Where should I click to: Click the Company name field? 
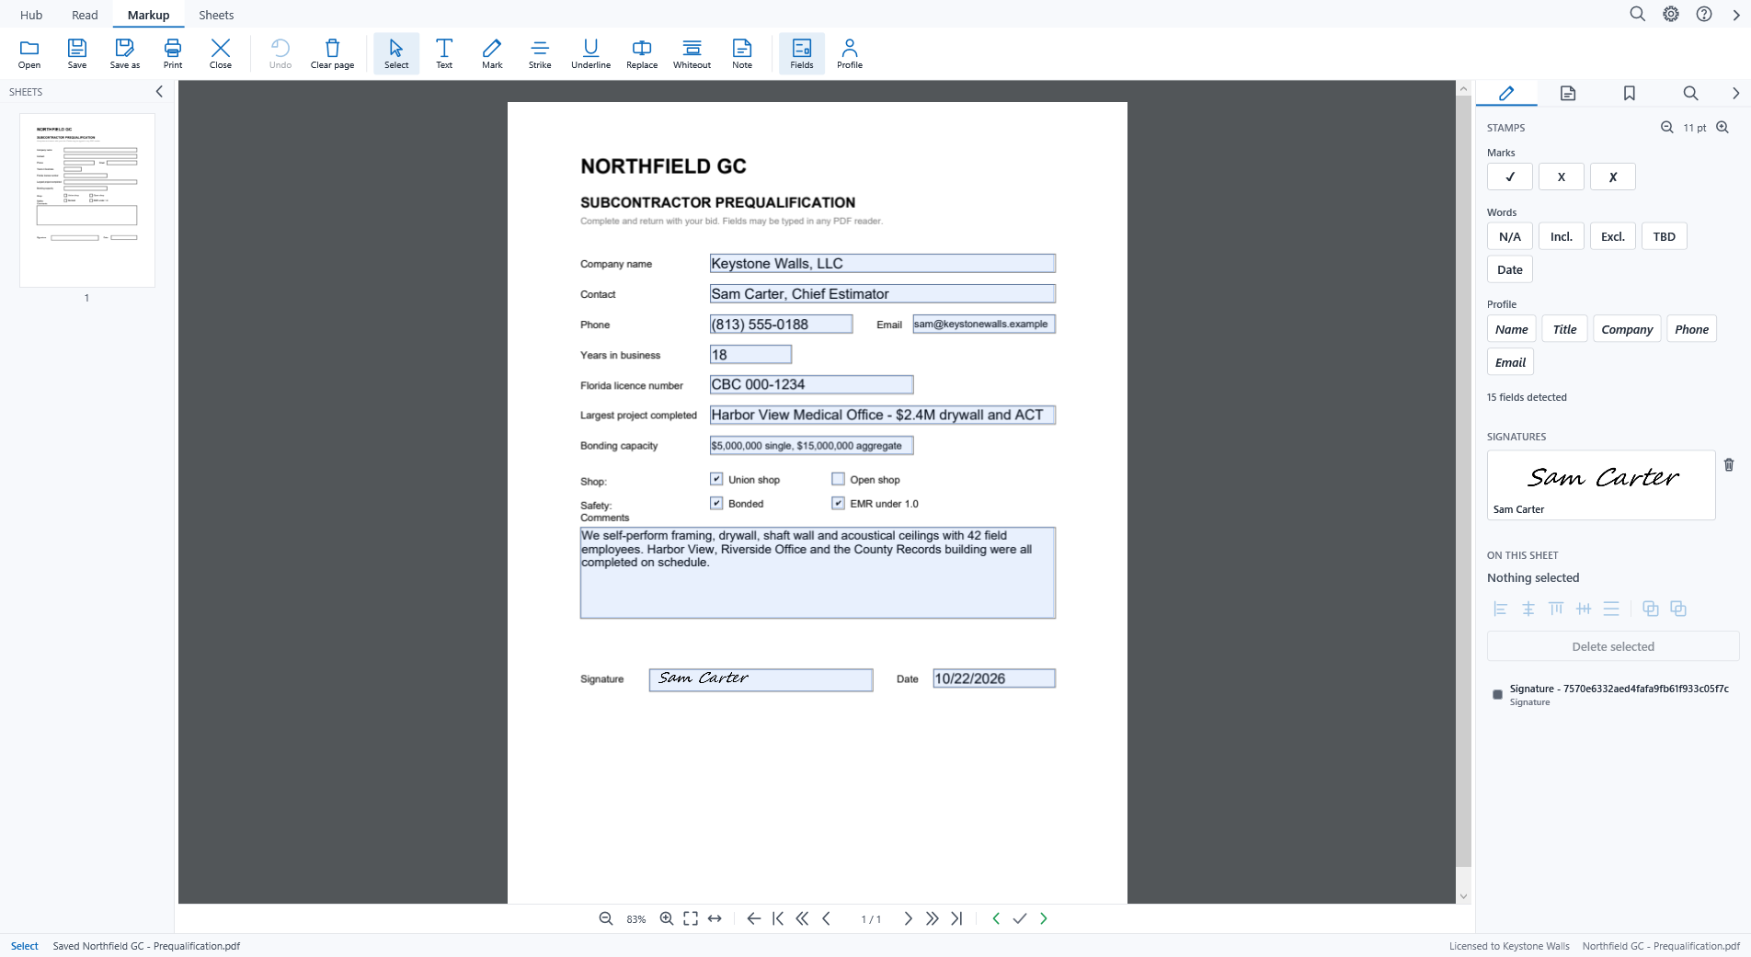(x=882, y=264)
